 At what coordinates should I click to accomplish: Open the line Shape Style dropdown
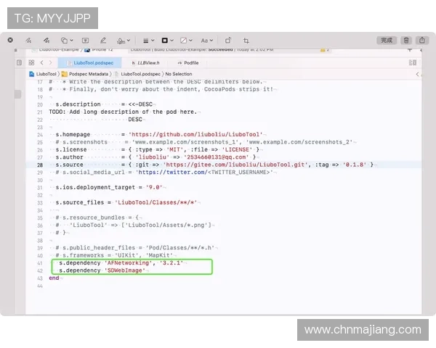coord(147,41)
